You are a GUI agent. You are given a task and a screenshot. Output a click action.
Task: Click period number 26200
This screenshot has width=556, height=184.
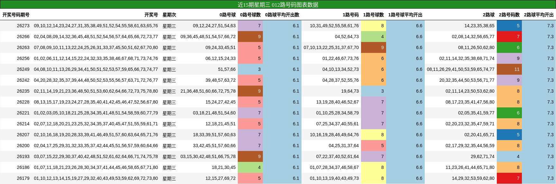23,146
